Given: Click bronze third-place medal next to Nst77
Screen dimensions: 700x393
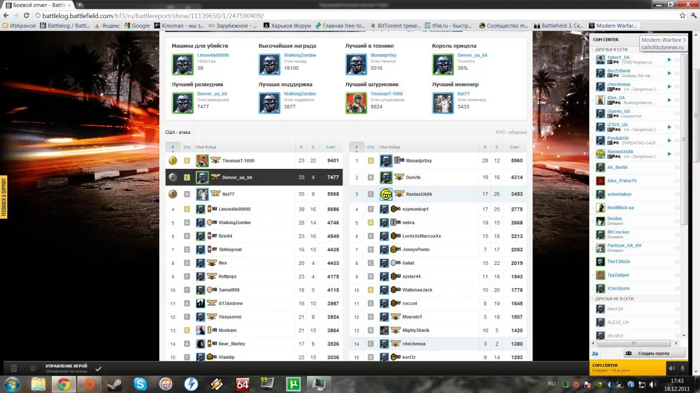Looking at the screenshot, I should 173,194.
